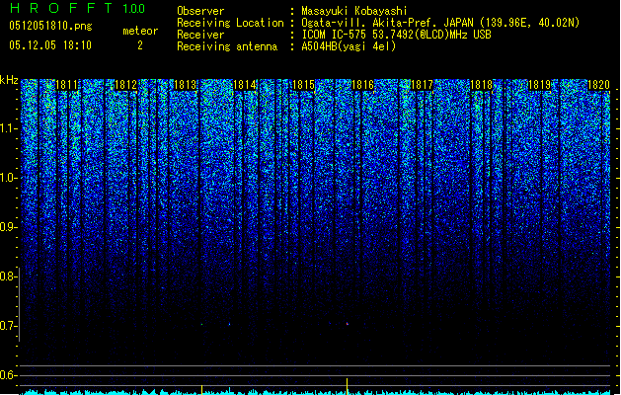Click the 'Observer' label
621x395 pixels.
(200, 11)
